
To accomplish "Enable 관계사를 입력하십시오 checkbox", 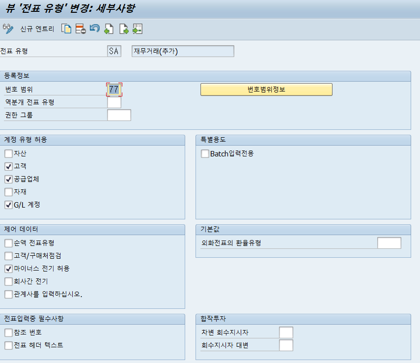I will [x=8, y=294].
